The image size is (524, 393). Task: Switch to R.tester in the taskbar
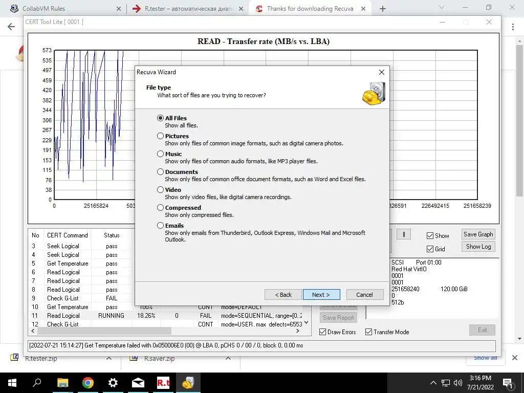(x=163, y=383)
